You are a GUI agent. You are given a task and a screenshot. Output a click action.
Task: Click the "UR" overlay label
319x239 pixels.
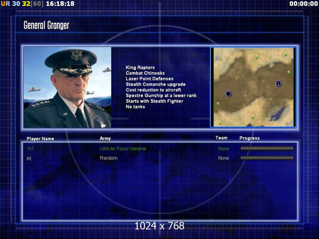(6, 4)
